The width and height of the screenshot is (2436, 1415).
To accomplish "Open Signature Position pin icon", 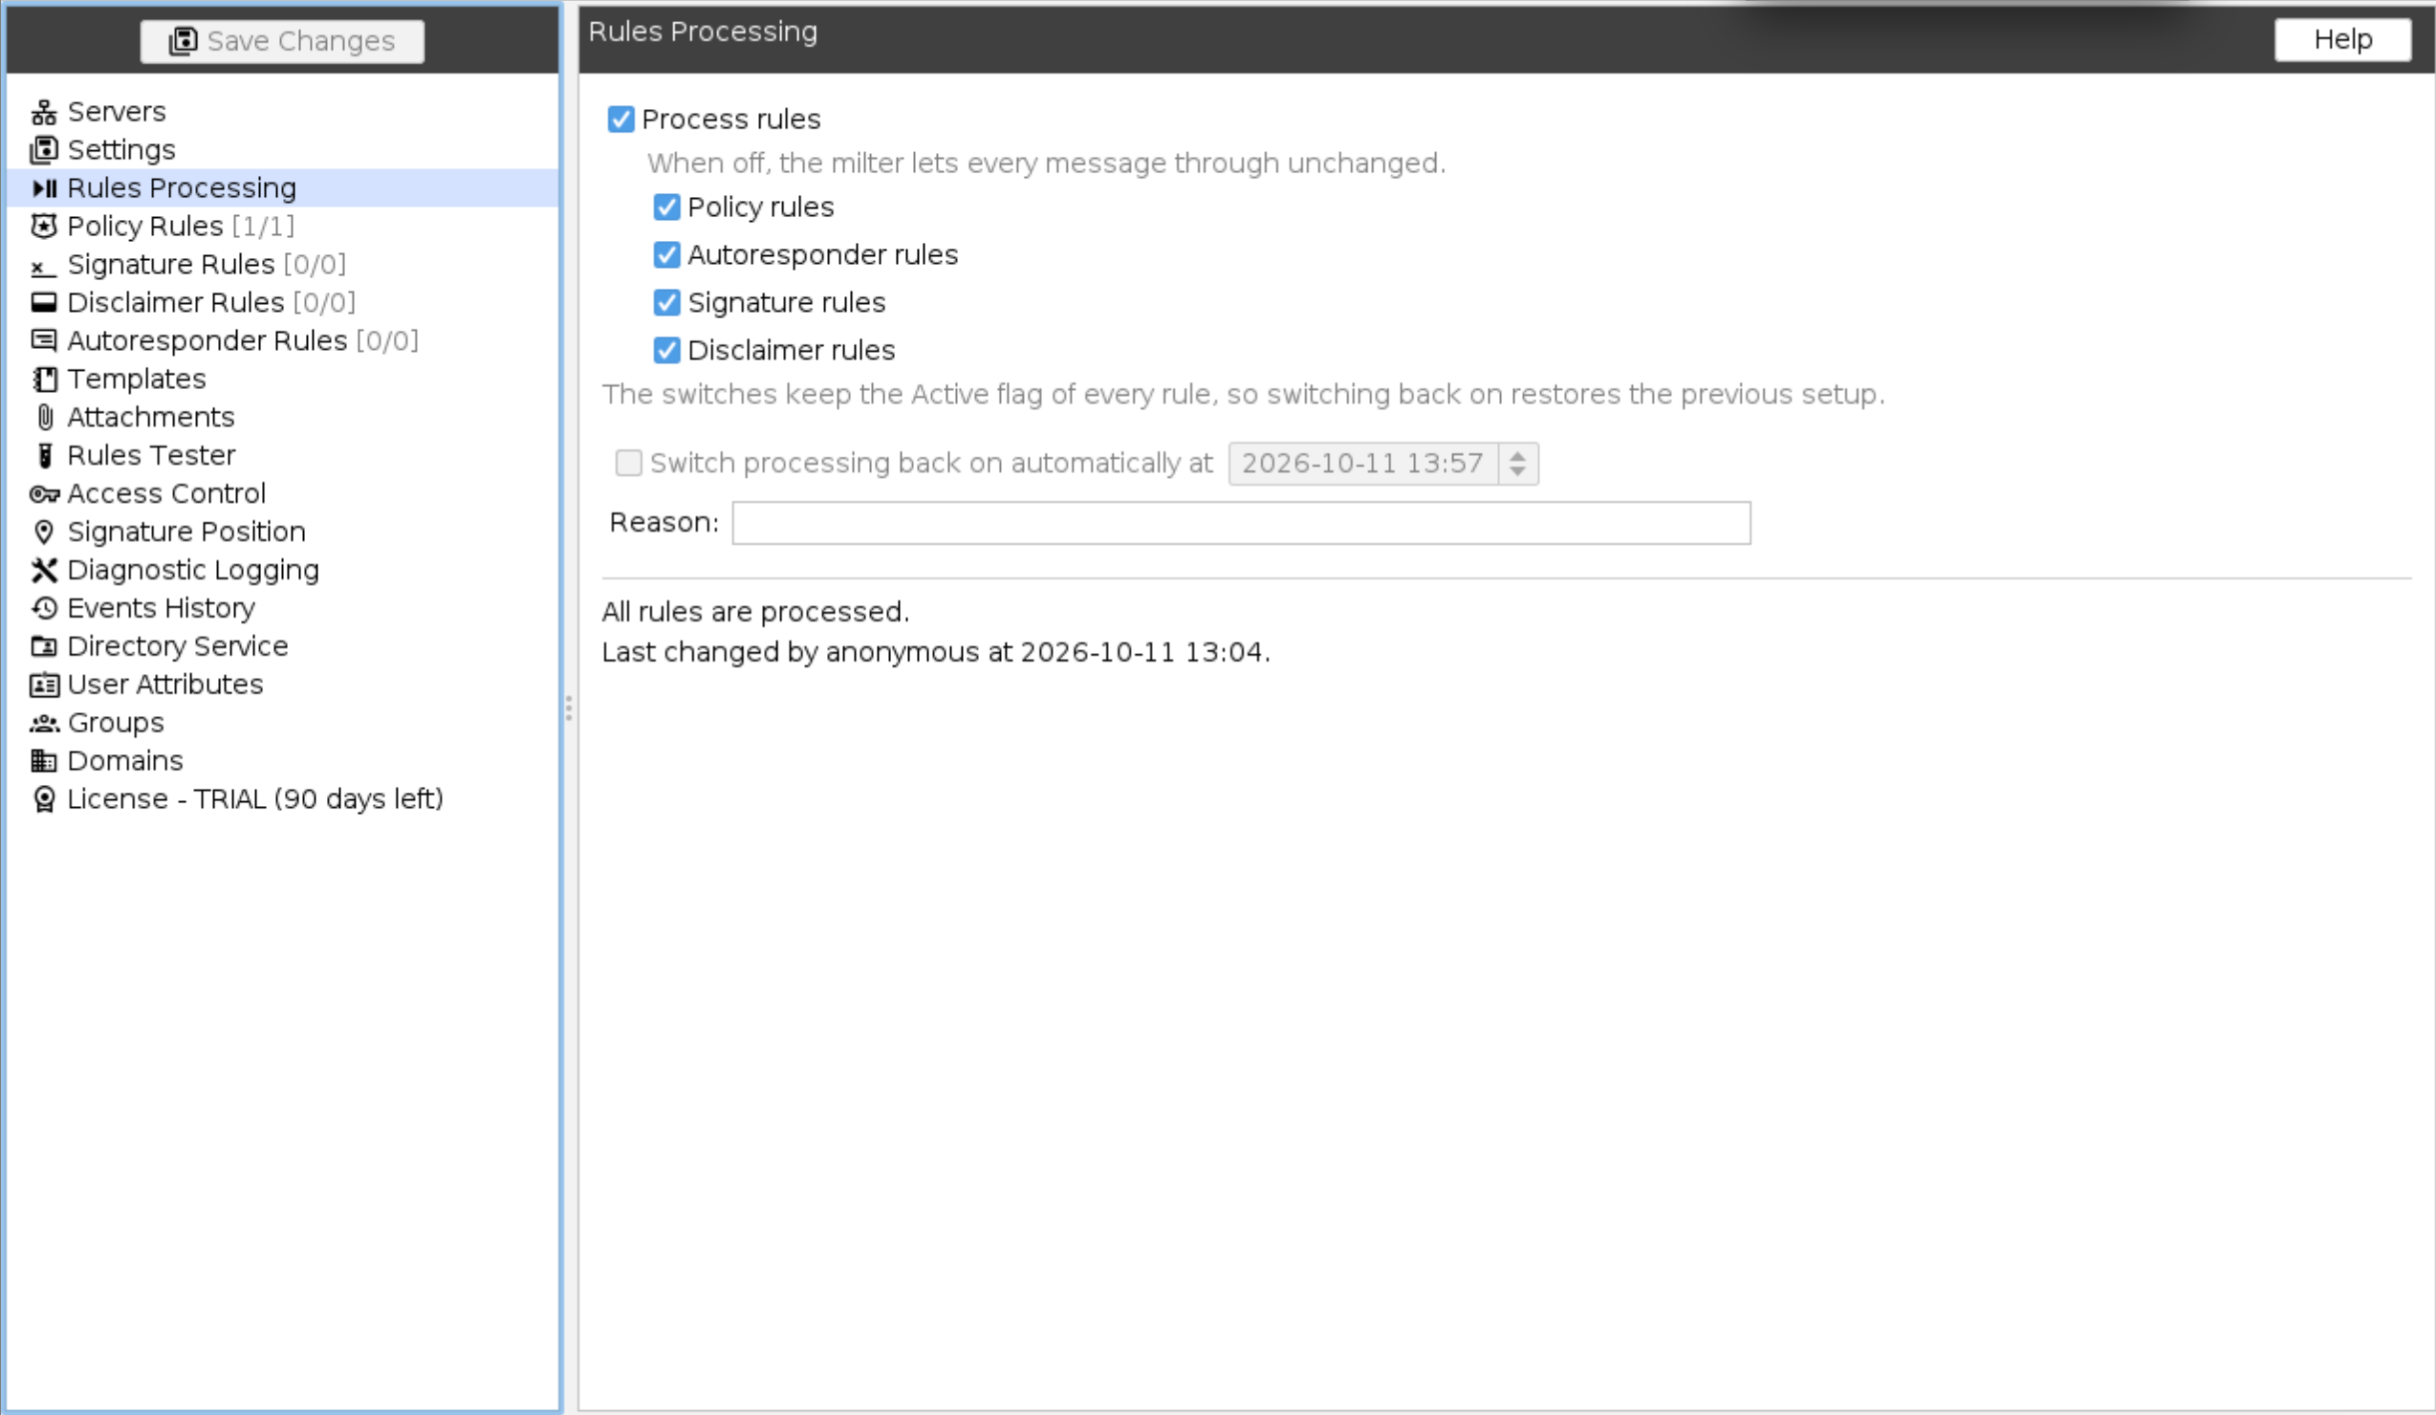I will pos(44,532).
